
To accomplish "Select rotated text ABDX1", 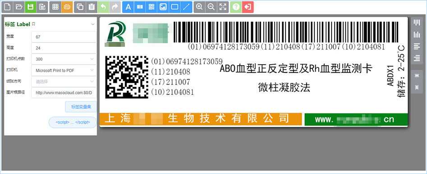I will [x=391, y=76].
